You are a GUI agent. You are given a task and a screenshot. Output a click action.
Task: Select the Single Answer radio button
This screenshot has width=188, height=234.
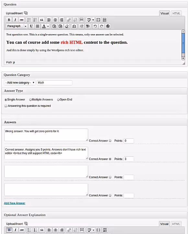pos(6,100)
